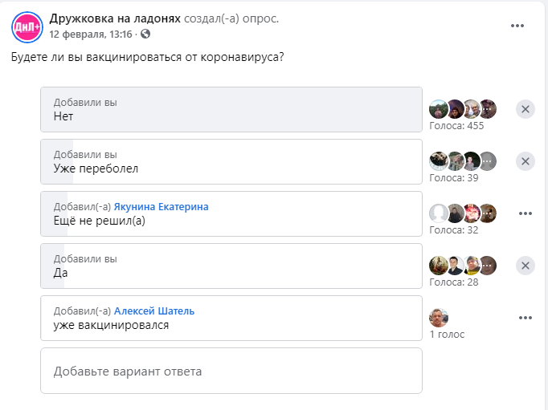548x410 pixels.
Task: Click the globe public audience icon
Action: tap(145, 34)
